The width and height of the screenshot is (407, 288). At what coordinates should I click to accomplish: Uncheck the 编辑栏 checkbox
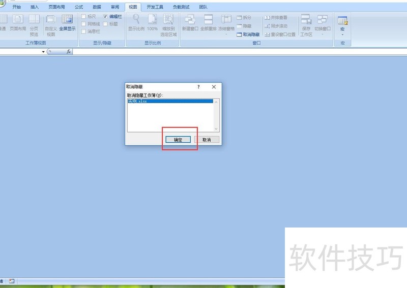(105, 16)
